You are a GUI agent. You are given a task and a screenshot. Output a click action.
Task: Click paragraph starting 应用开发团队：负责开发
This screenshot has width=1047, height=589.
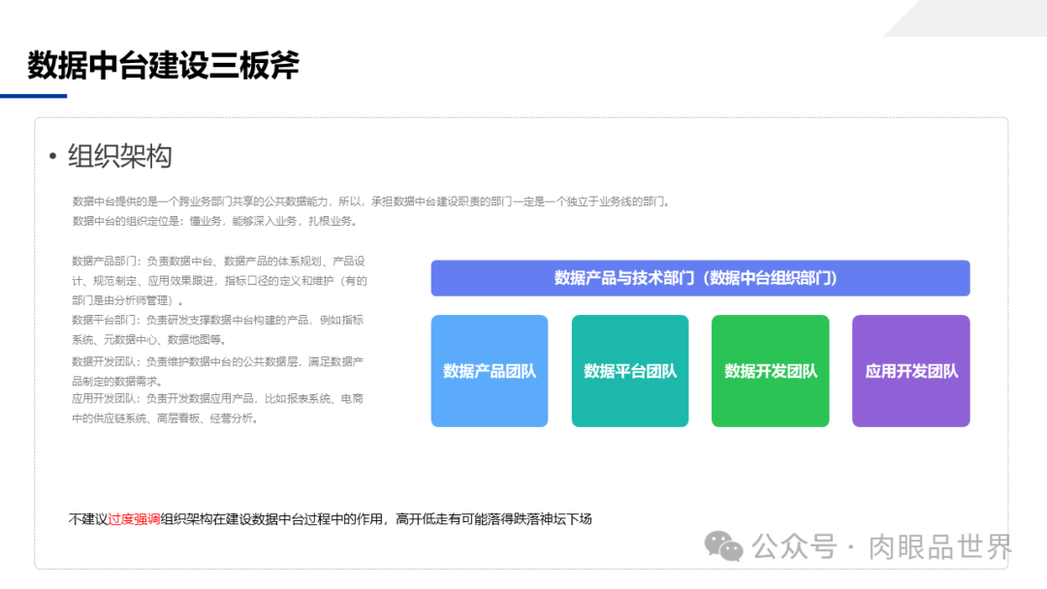point(218,408)
